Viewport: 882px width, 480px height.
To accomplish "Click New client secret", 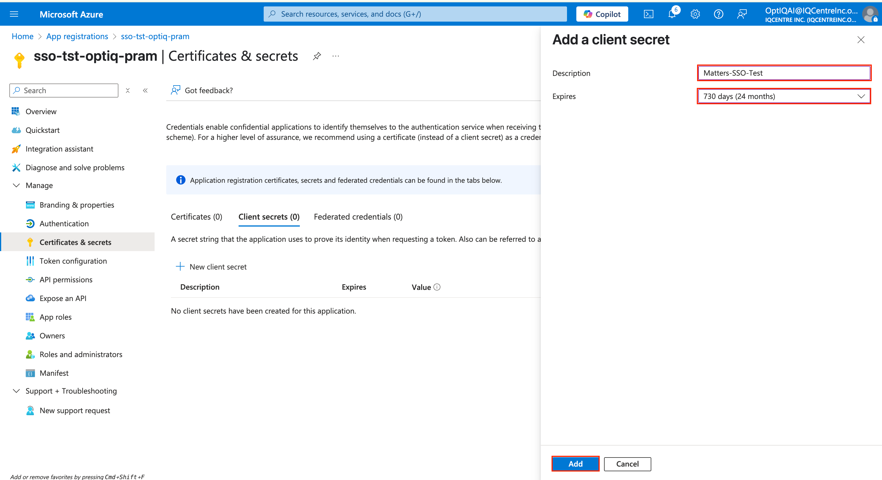I will [211, 267].
